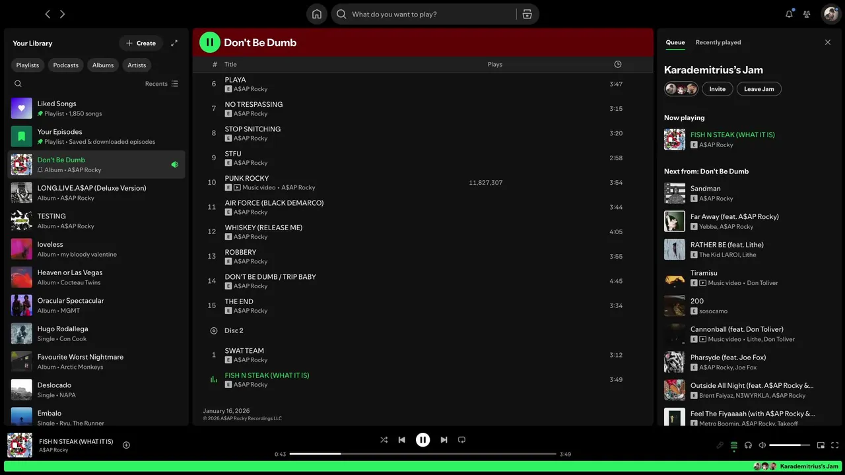Open Heaven or Las Vegas album
845x475 pixels.
tap(96, 277)
